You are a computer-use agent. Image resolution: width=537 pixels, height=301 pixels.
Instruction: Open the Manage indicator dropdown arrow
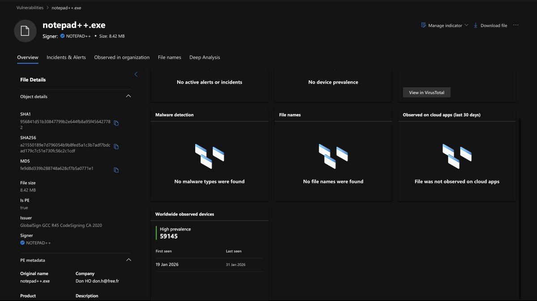pos(466,25)
